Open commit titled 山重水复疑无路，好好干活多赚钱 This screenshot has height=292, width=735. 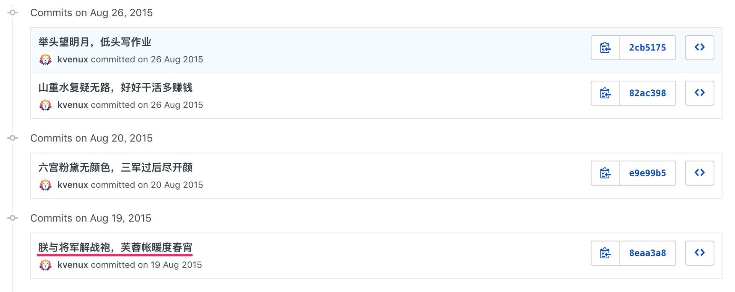[x=115, y=88]
